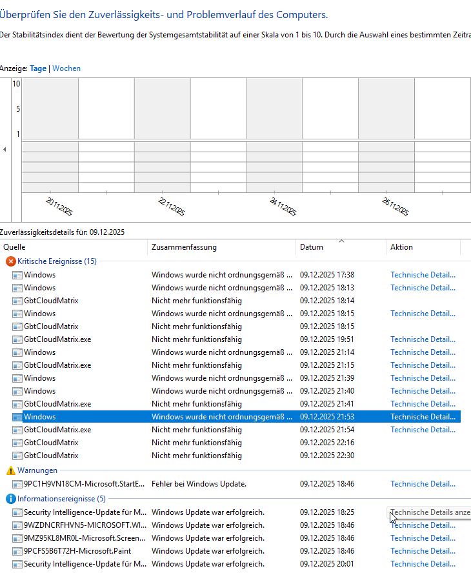
Task: Click the chart's left scroll arrow
Action: [x=5, y=150]
